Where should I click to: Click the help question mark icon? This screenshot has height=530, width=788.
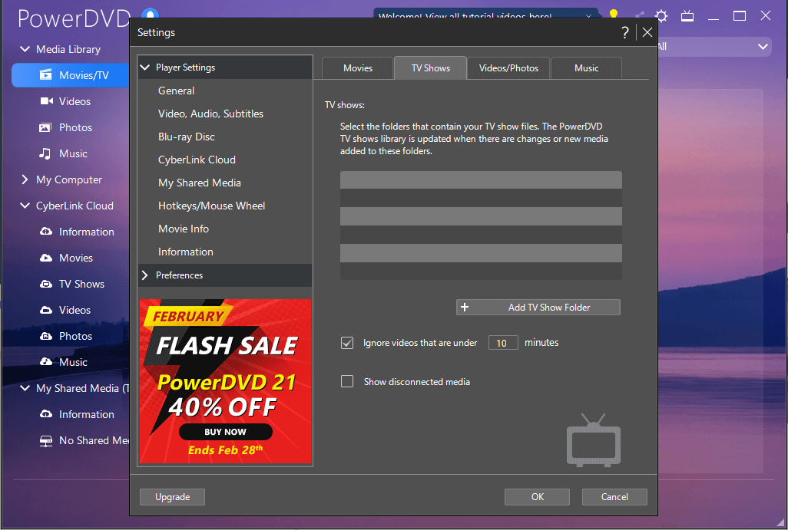coord(624,32)
